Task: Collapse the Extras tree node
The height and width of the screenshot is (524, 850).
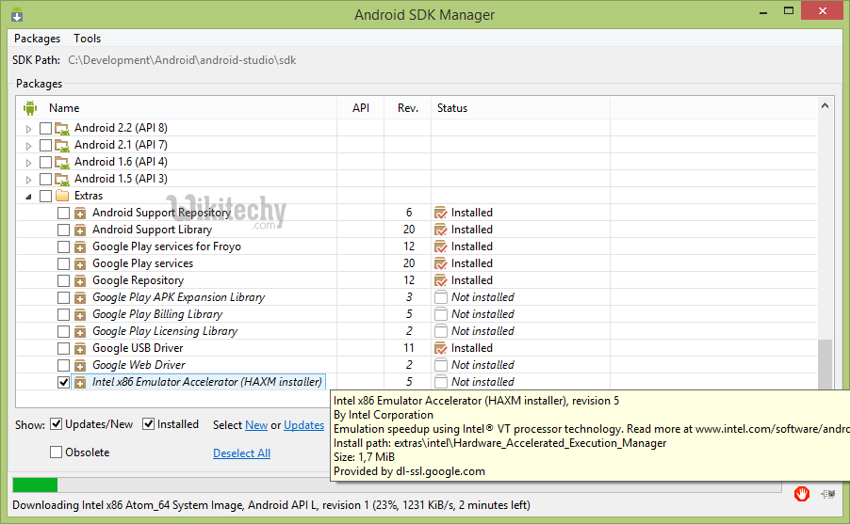Action: tap(29, 196)
